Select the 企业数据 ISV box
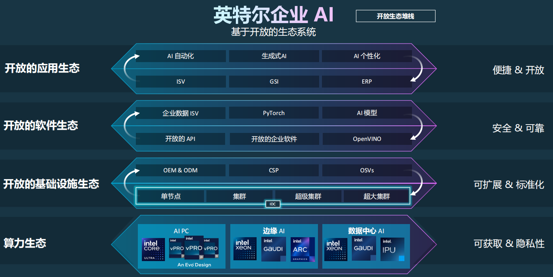 (180, 113)
